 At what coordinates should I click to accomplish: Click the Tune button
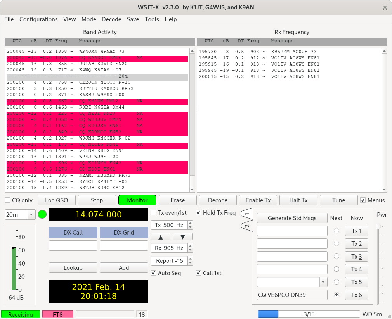pos(338,200)
